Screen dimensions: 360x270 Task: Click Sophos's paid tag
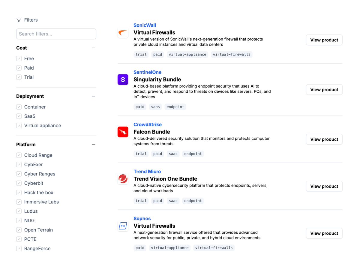pos(140,248)
